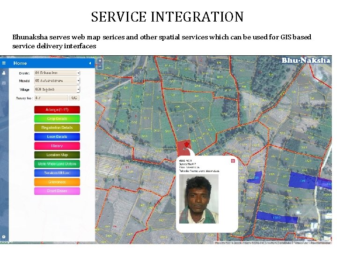Open Crop Details button
The image size is (337, 253).
(x=57, y=119)
